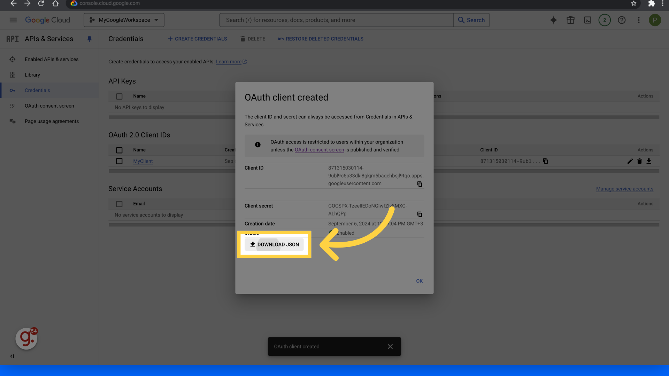Open OAuth consent screen link in dialog
This screenshot has height=376, width=669.
click(x=319, y=150)
